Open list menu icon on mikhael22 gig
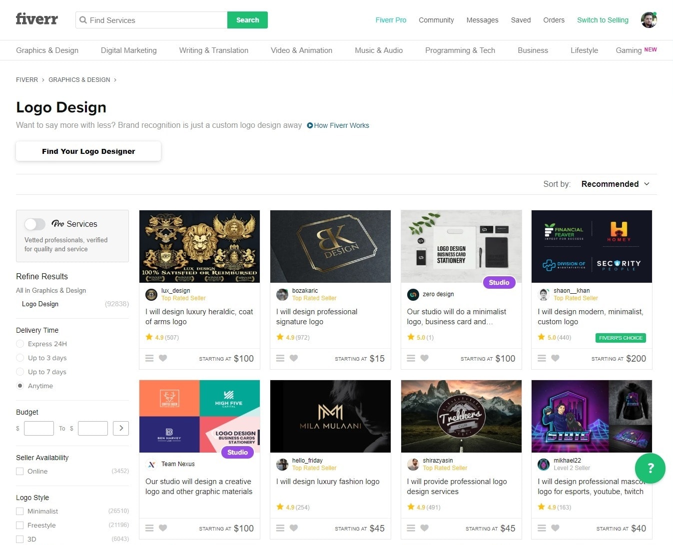Image resolution: width=673 pixels, height=545 pixels. (542, 528)
